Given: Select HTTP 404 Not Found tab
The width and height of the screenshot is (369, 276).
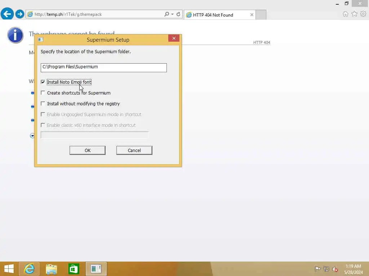Looking at the screenshot, I should [219, 15].
